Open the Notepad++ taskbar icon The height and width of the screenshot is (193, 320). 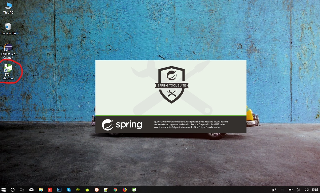(106, 189)
